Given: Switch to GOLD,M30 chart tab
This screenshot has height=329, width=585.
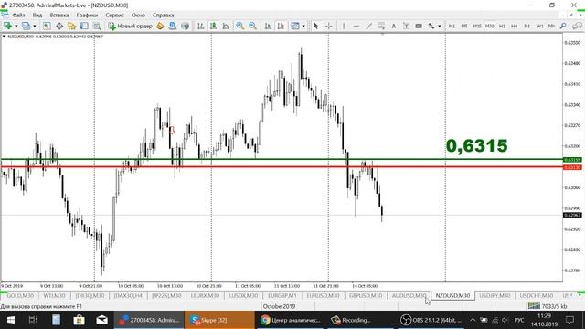Looking at the screenshot, I should (20, 295).
